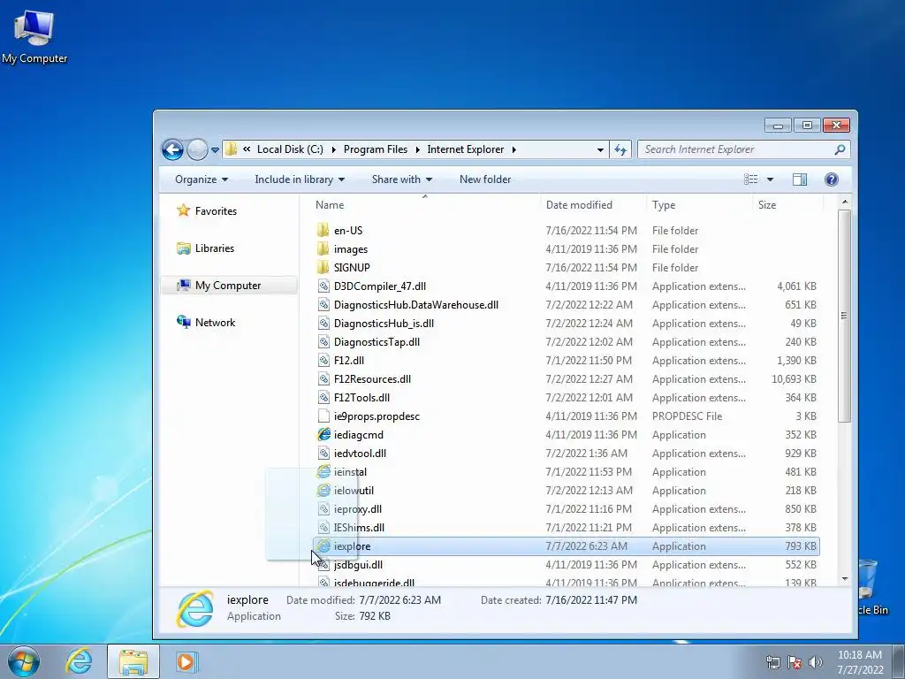The width and height of the screenshot is (905, 679).
Task: Go back with the blue Back arrow
Action: tap(172, 149)
